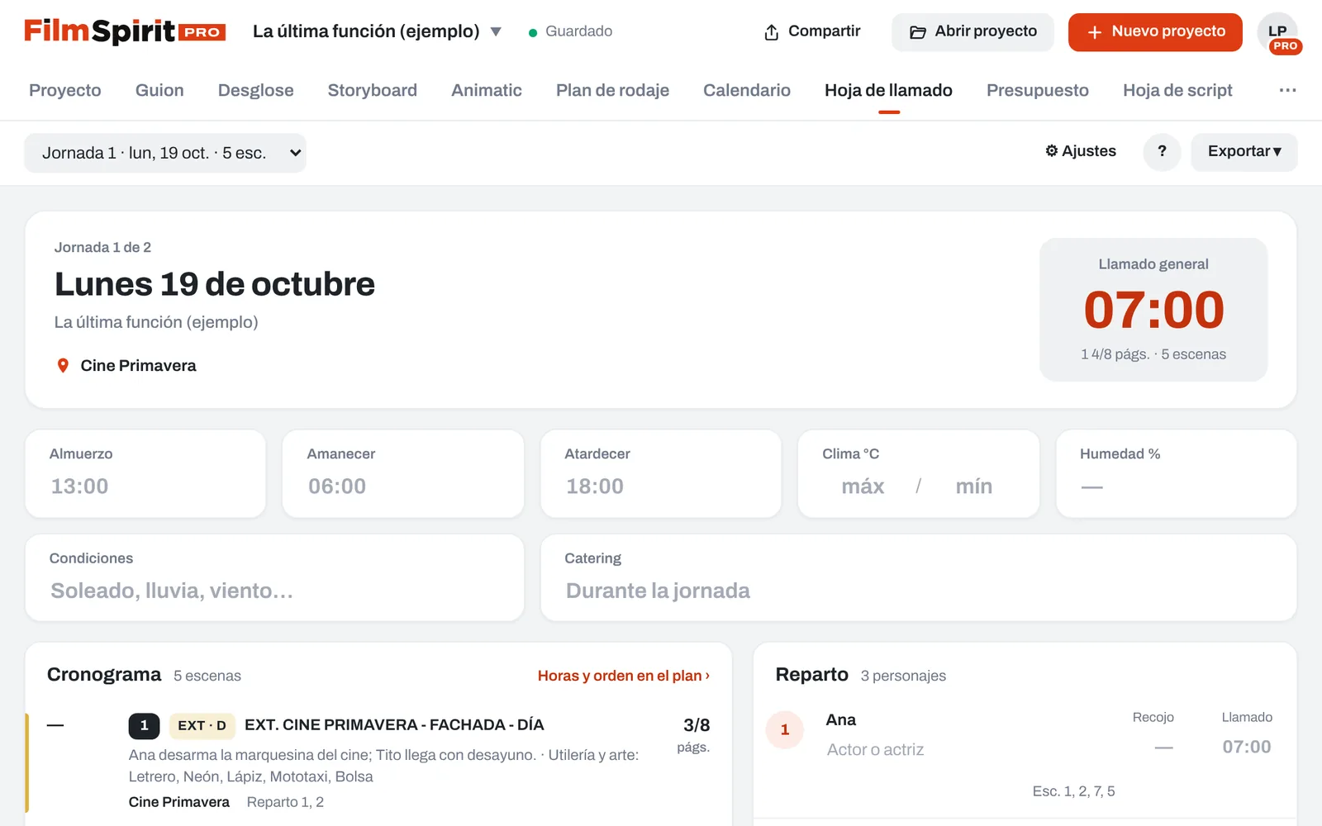The height and width of the screenshot is (826, 1322).
Task: Click the scene 1 time dash in Cronograma
Action: pos(55,725)
